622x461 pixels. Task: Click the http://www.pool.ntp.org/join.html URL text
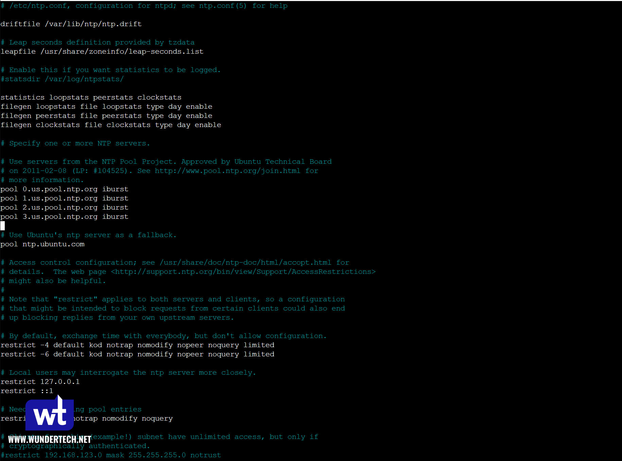[x=228, y=171]
